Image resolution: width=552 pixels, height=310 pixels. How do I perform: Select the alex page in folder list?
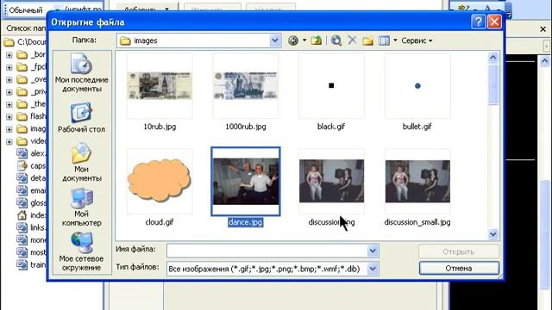(x=31, y=153)
